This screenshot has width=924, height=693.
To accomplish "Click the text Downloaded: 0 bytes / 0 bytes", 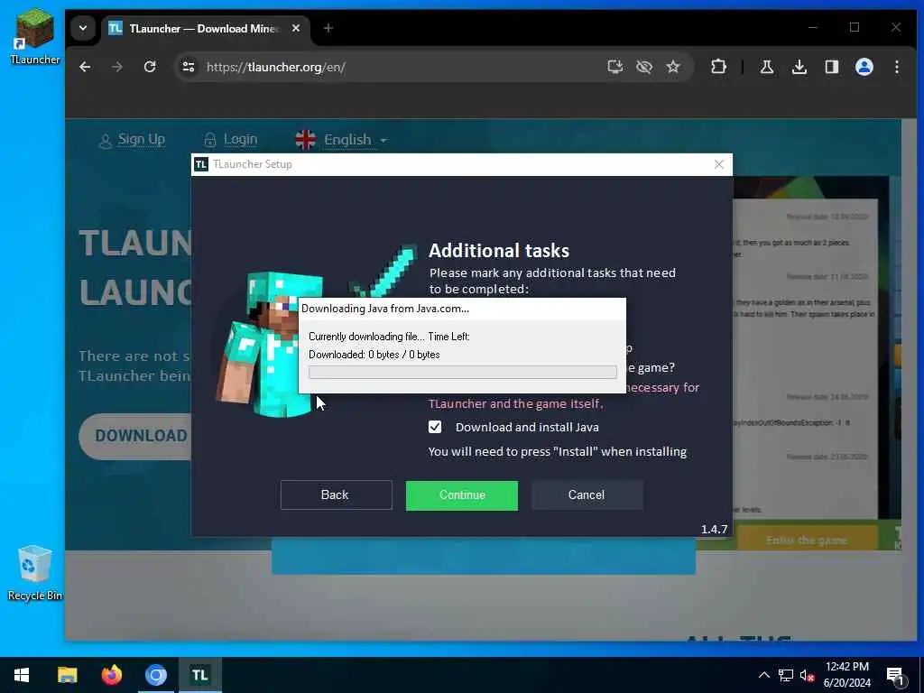I will pyautogui.click(x=374, y=355).
